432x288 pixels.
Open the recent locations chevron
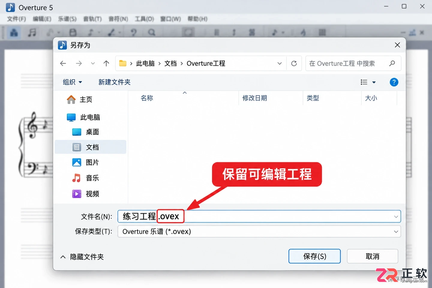(x=93, y=63)
